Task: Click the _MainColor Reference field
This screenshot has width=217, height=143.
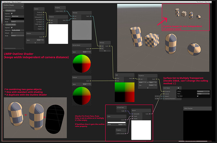Action: click(x=18, y=16)
